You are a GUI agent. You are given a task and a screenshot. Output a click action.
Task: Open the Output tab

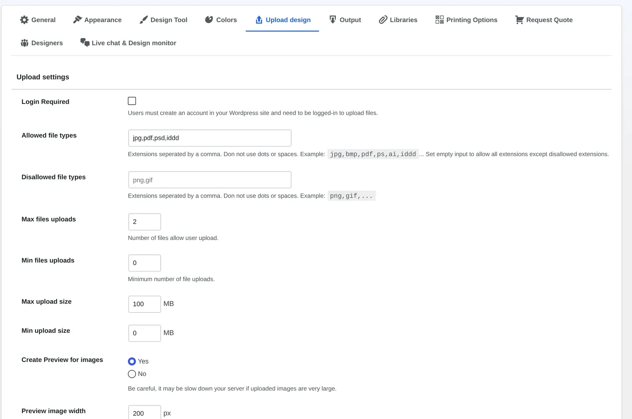[345, 20]
